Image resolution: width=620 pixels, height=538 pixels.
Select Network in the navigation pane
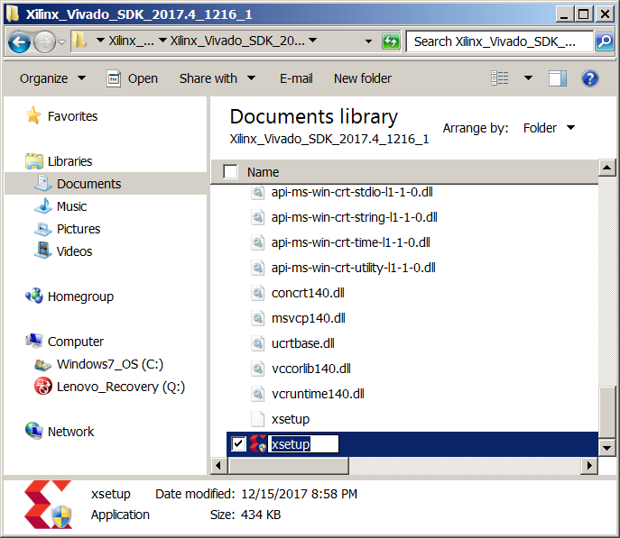point(70,431)
